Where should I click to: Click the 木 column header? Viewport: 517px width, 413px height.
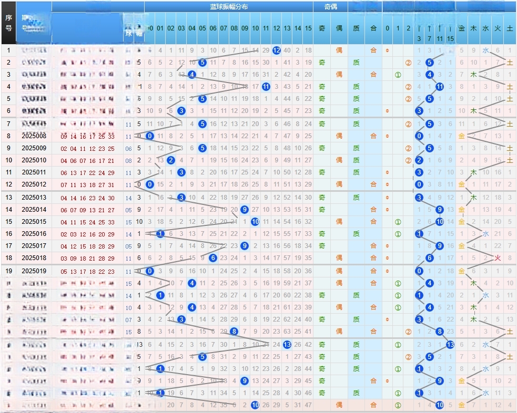(473, 28)
